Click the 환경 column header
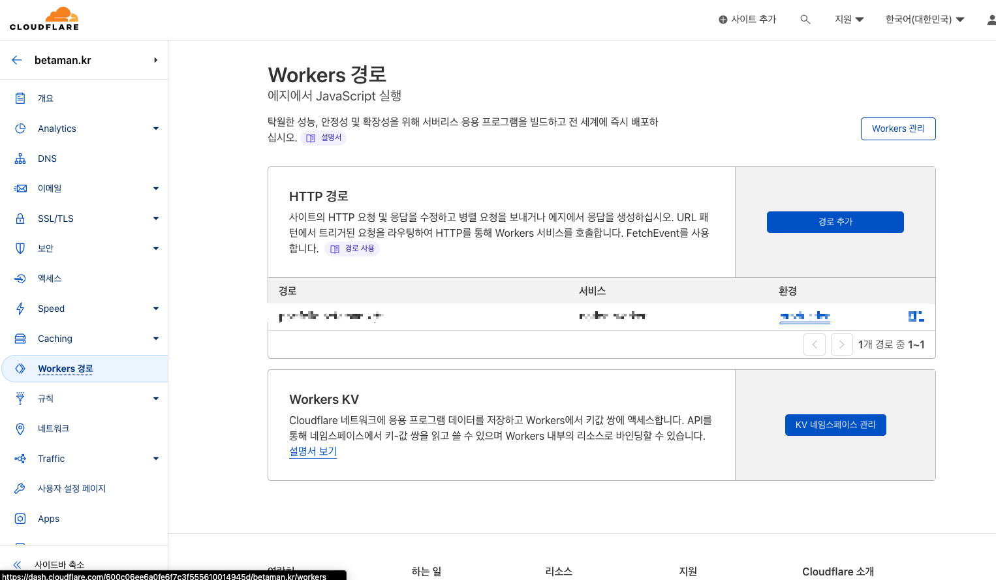The image size is (996, 580). coord(788,291)
